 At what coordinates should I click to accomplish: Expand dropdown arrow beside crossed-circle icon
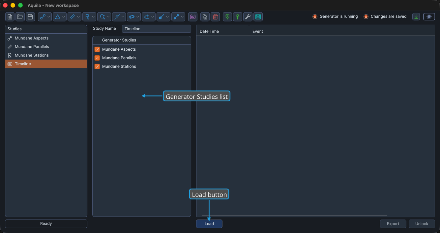coord(123,17)
